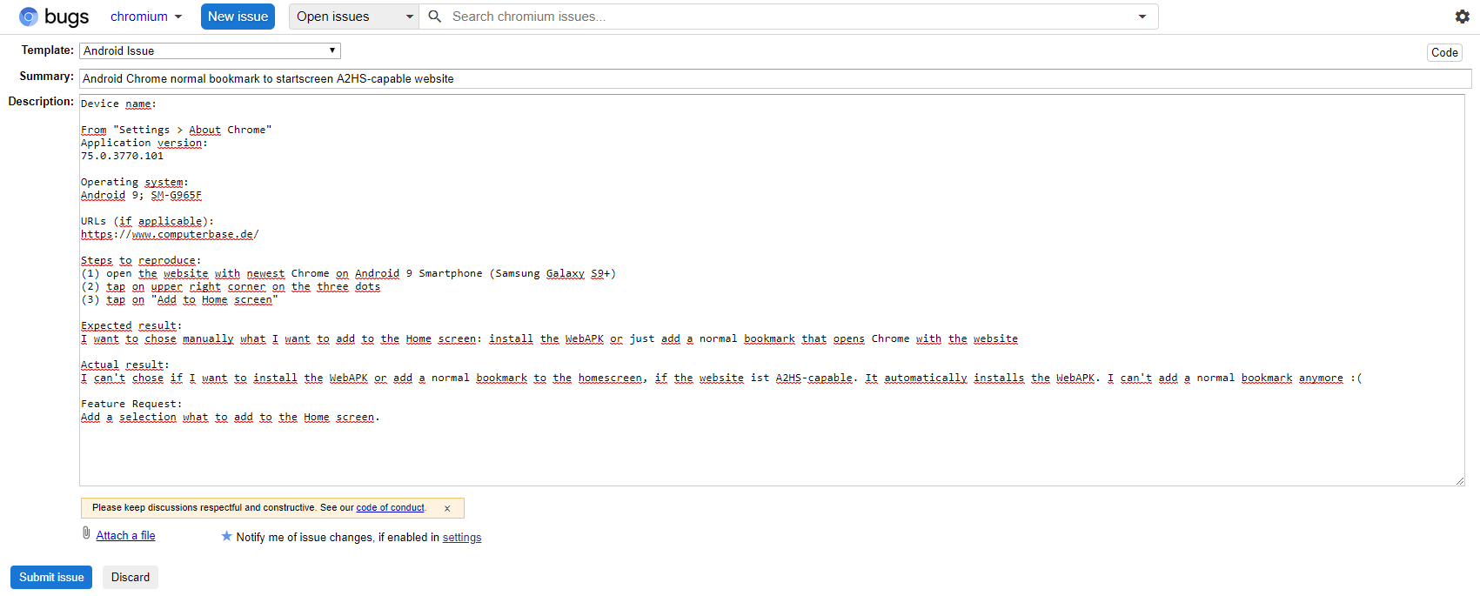Click the version text '75.0.3770.101'
The width and height of the screenshot is (1480, 596).
click(x=122, y=156)
